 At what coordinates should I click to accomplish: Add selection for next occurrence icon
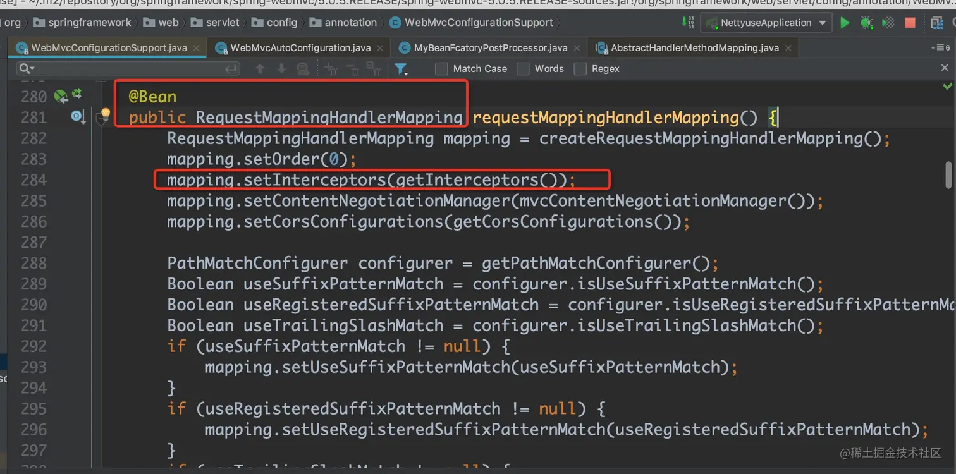coord(331,69)
